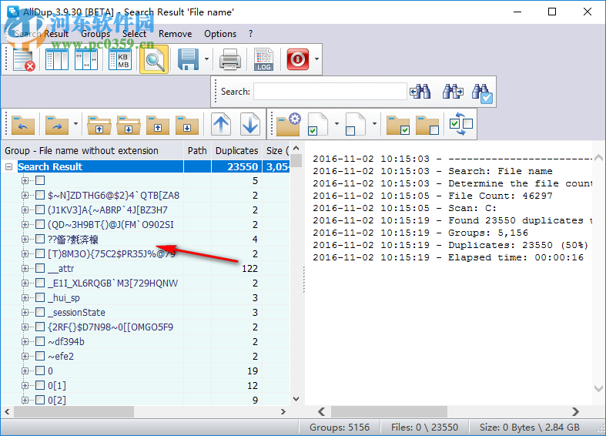Toggle the KB/MB size unit icon
The height and width of the screenshot is (436, 606).
tap(120, 59)
